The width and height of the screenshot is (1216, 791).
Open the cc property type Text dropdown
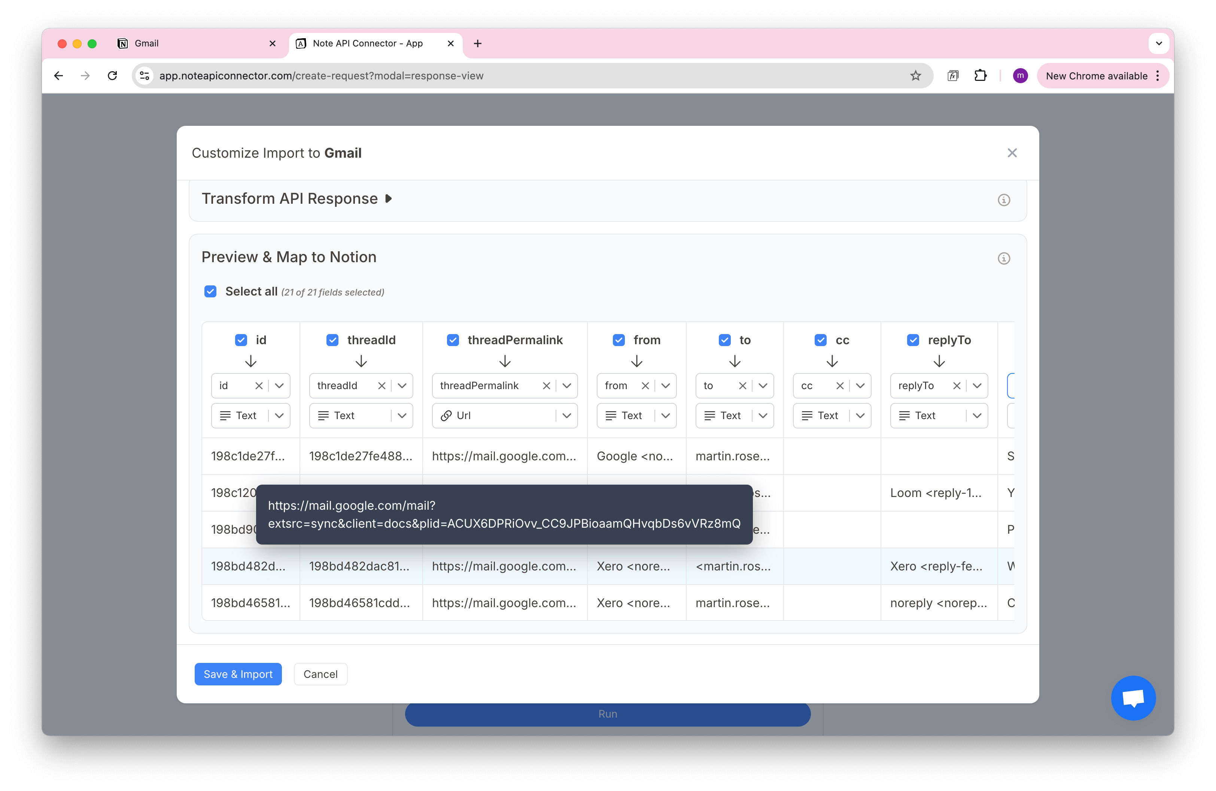click(x=832, y=415)
